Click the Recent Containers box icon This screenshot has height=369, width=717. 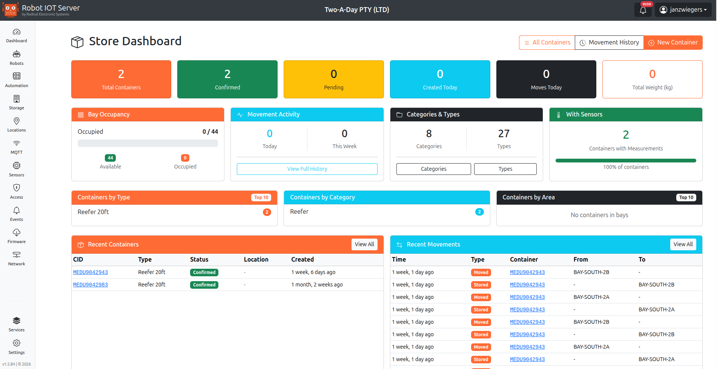click(81, 245)
